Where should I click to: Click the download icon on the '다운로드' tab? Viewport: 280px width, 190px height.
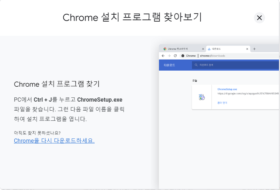tap(209, 49)
